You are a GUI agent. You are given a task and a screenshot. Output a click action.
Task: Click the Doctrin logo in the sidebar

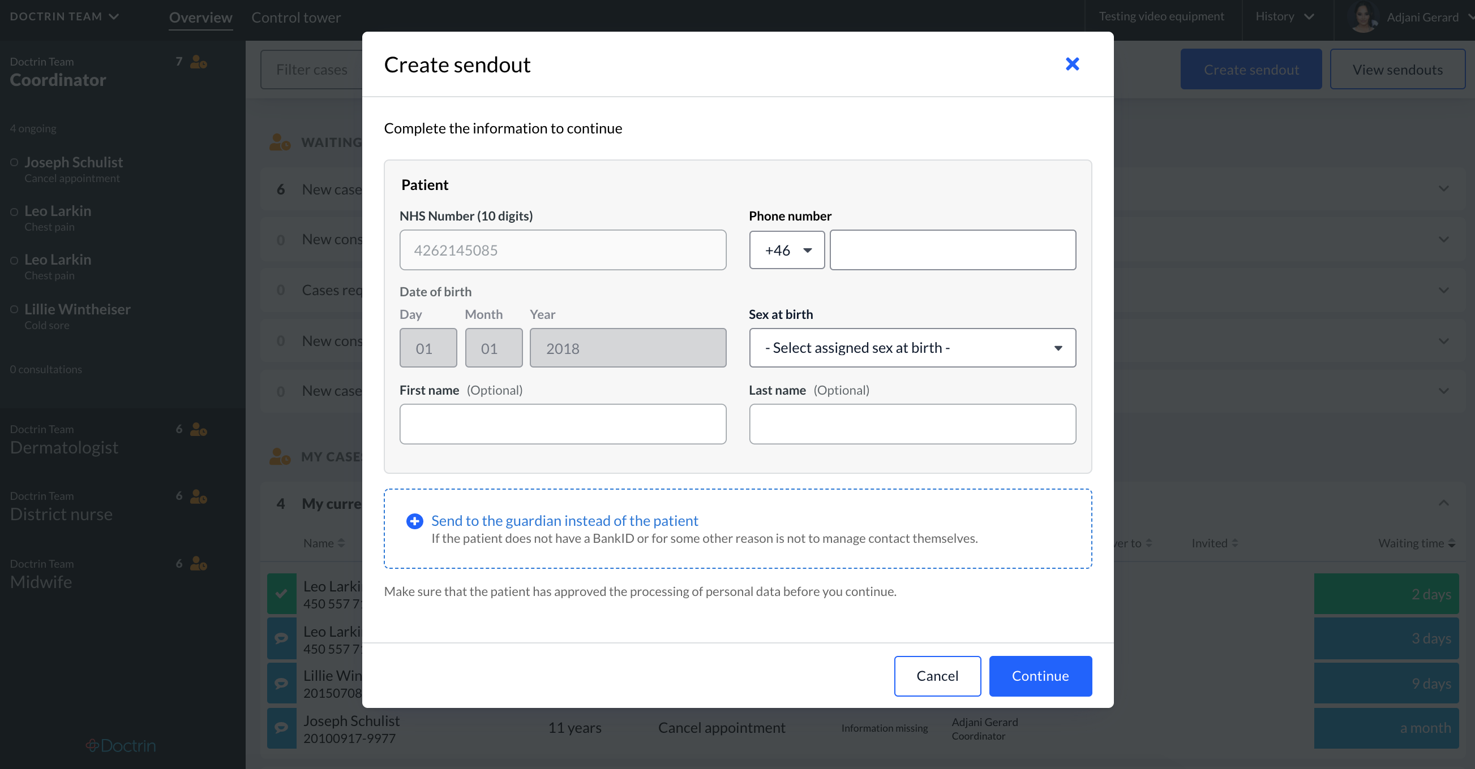point(121,745)
